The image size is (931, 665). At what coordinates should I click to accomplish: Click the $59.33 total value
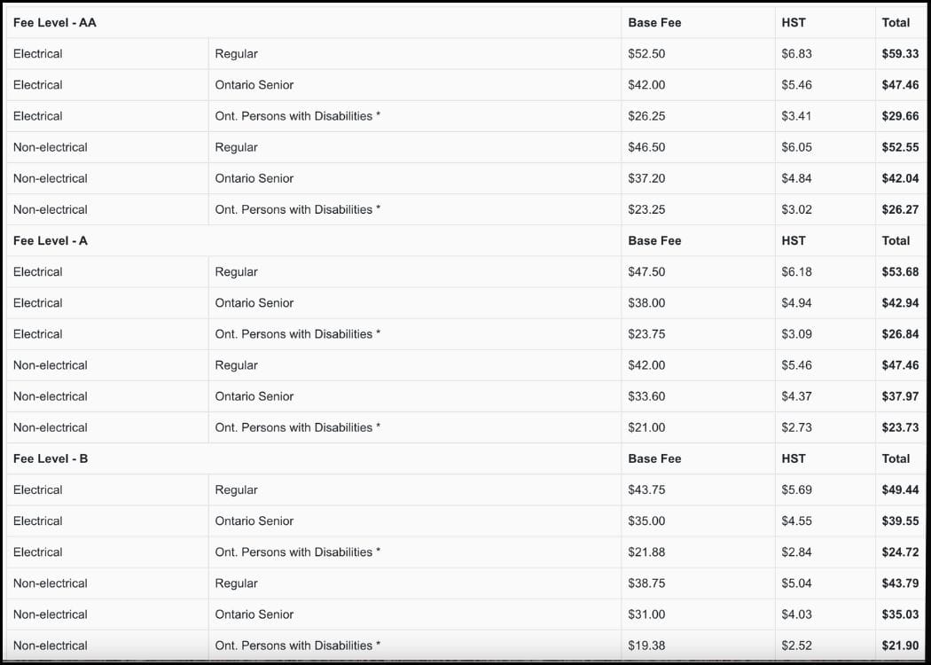click(900, 53)
